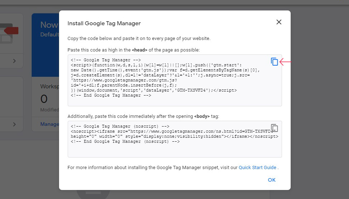
Task: Click the gray circle icon below the dialog
Action: 93,195
